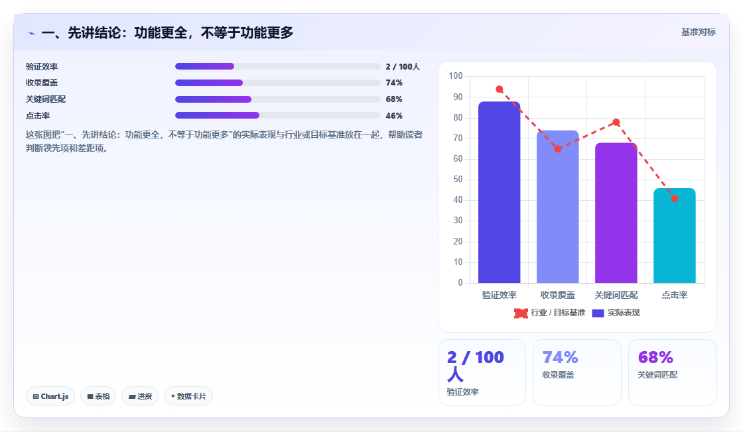Toggle the 行业 / 目标基准 legend swatch
The height and width of the screenshot is (432, 743).
521,313
